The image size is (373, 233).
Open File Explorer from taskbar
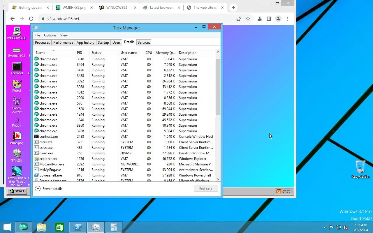(x=42, y=227)
